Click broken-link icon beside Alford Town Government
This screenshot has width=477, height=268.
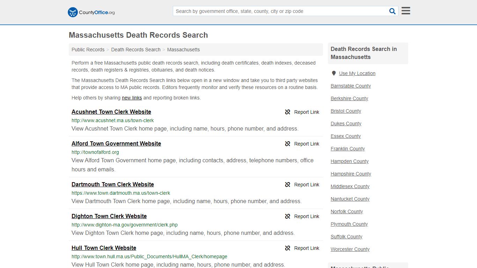pyautogui.click(x=288, y=144)
